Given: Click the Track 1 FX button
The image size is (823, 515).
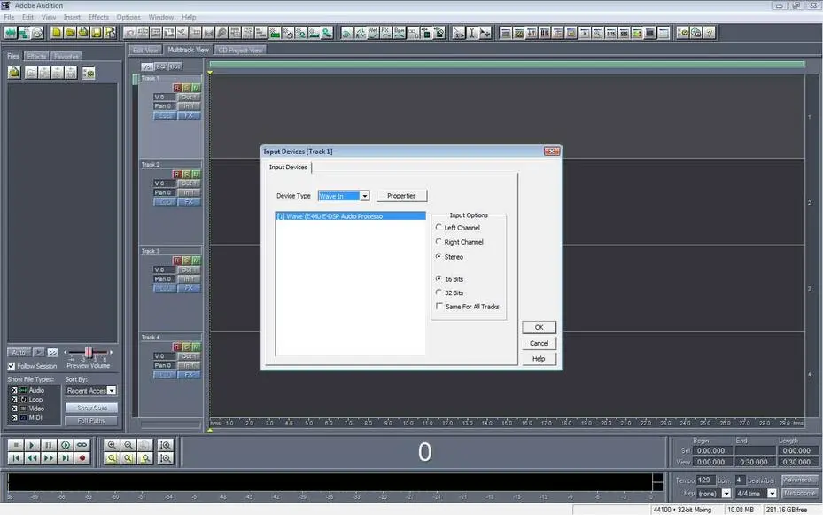Looking at the screenshot, I should coord(189,115).
